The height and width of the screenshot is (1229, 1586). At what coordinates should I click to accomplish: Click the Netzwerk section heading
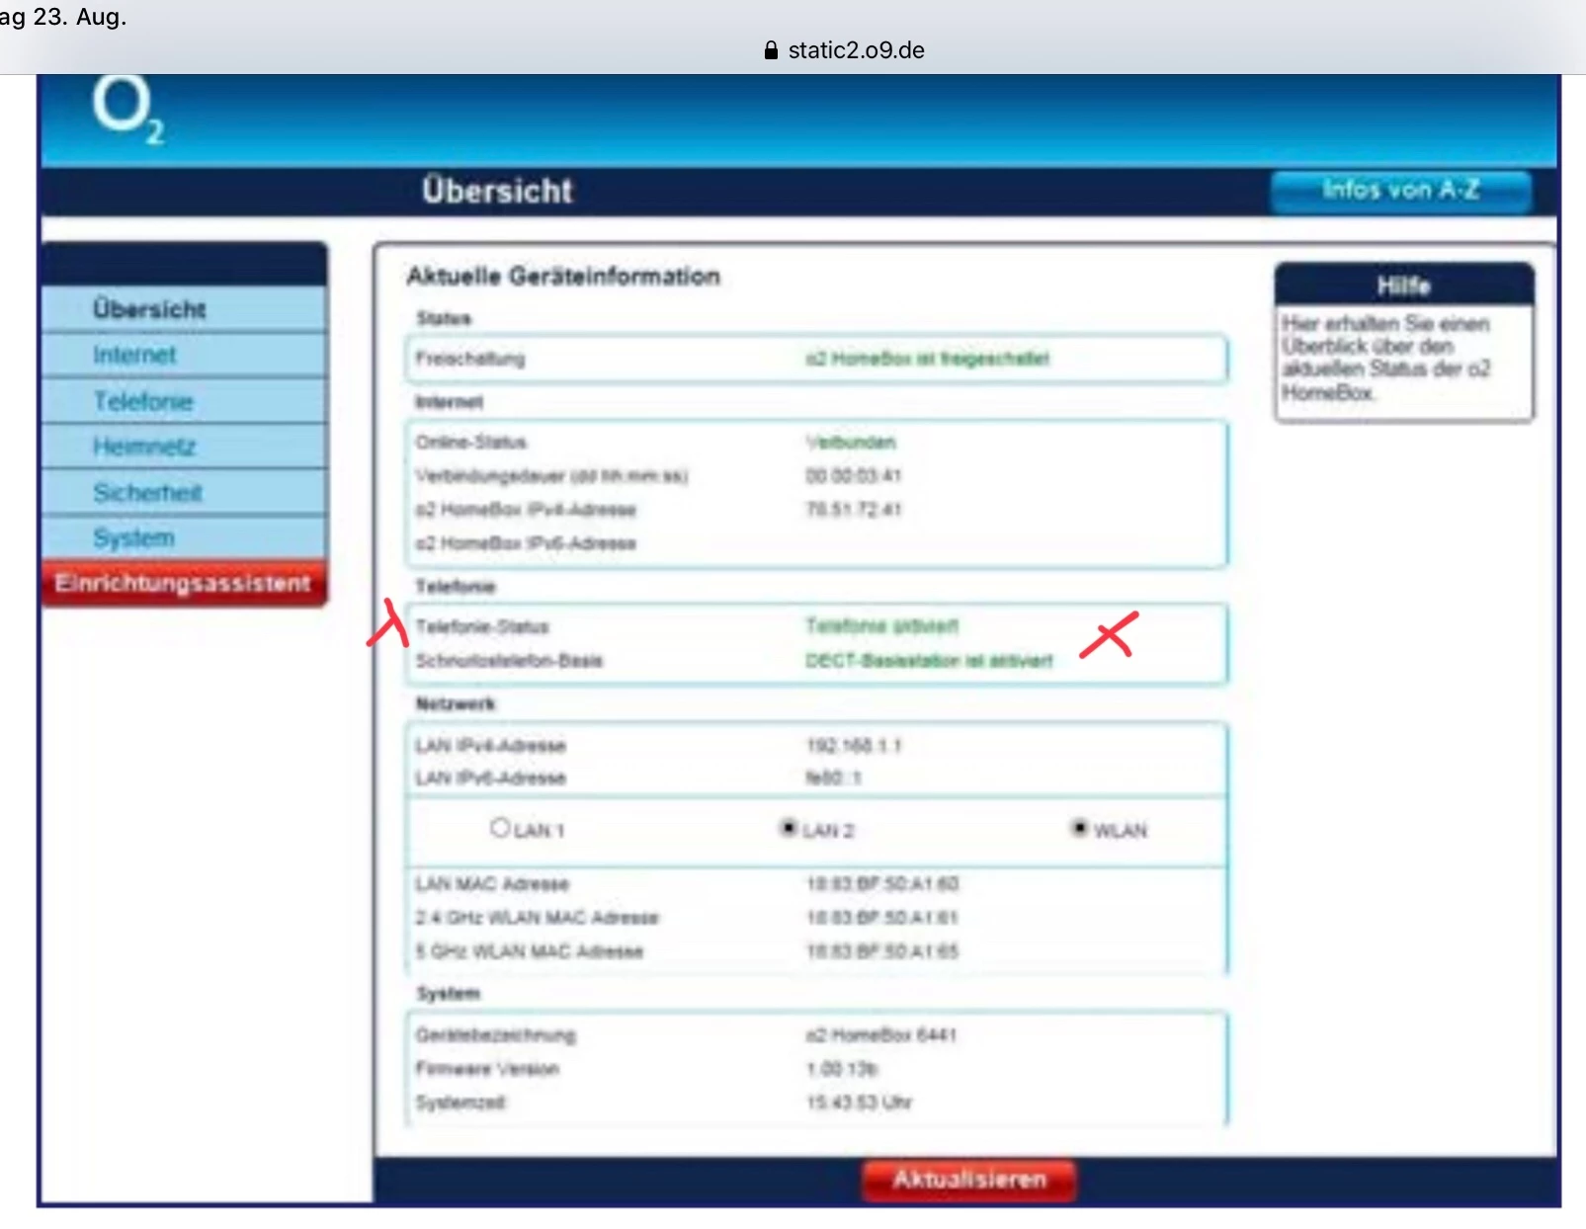[x=456, y=703]
